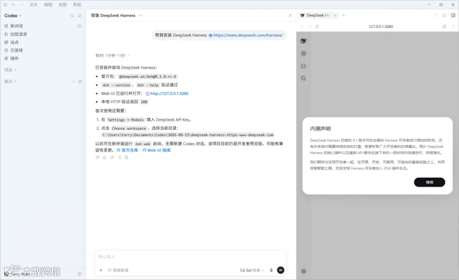Screen dimensions: 459x280
Task: Open the 帮助 menu
Action: [77, 5]
